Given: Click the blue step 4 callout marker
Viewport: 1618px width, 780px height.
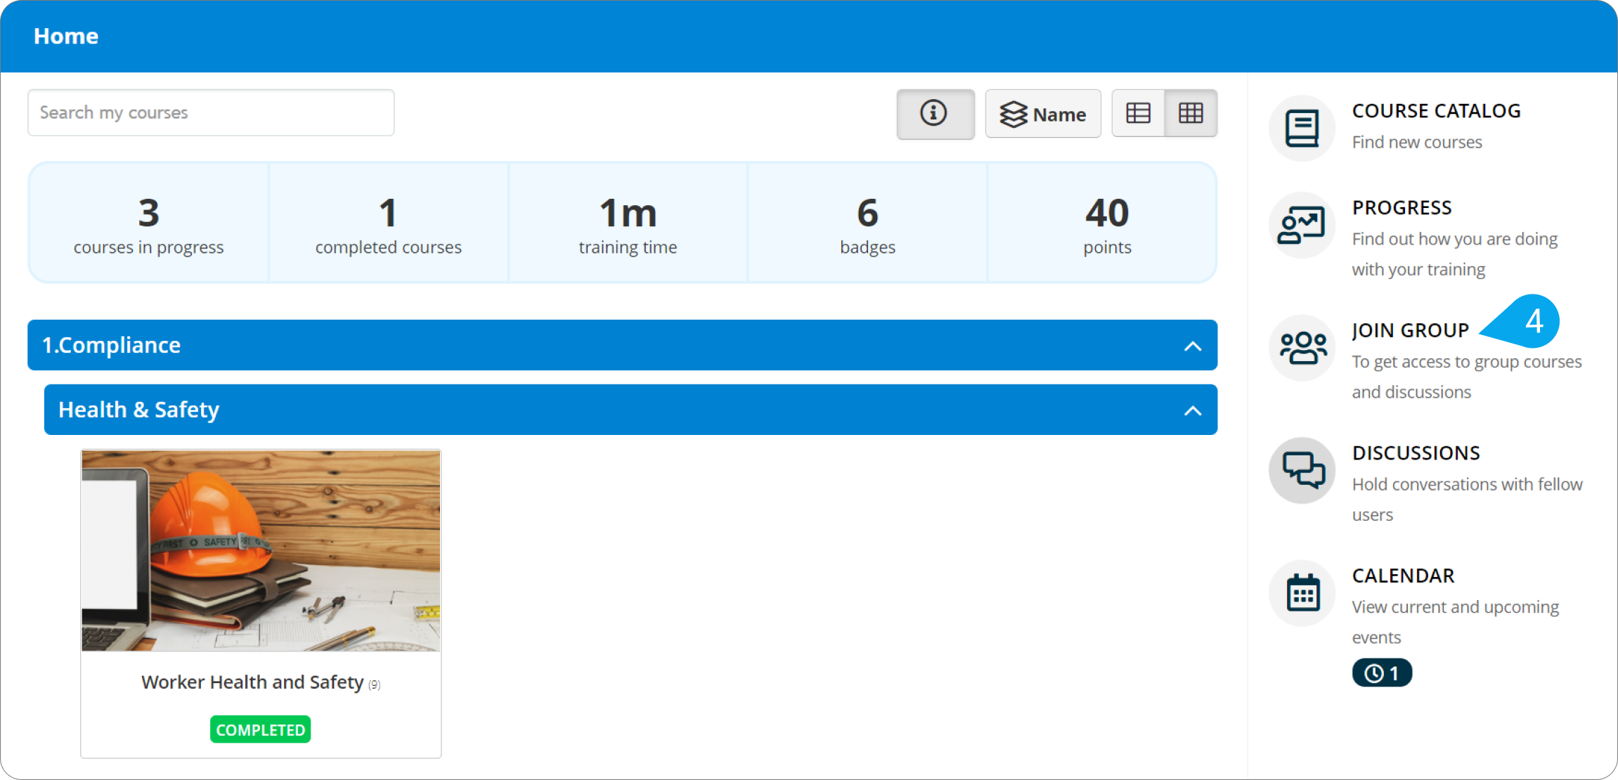Looking at the screenshot, I should [1532, 320].
